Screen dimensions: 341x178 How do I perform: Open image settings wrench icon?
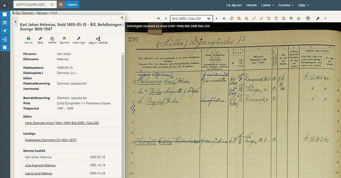[318, 18]
